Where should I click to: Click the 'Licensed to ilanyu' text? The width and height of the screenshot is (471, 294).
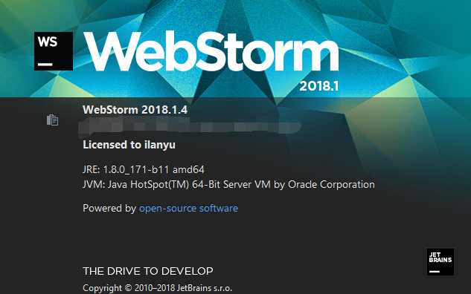point(129,145)
